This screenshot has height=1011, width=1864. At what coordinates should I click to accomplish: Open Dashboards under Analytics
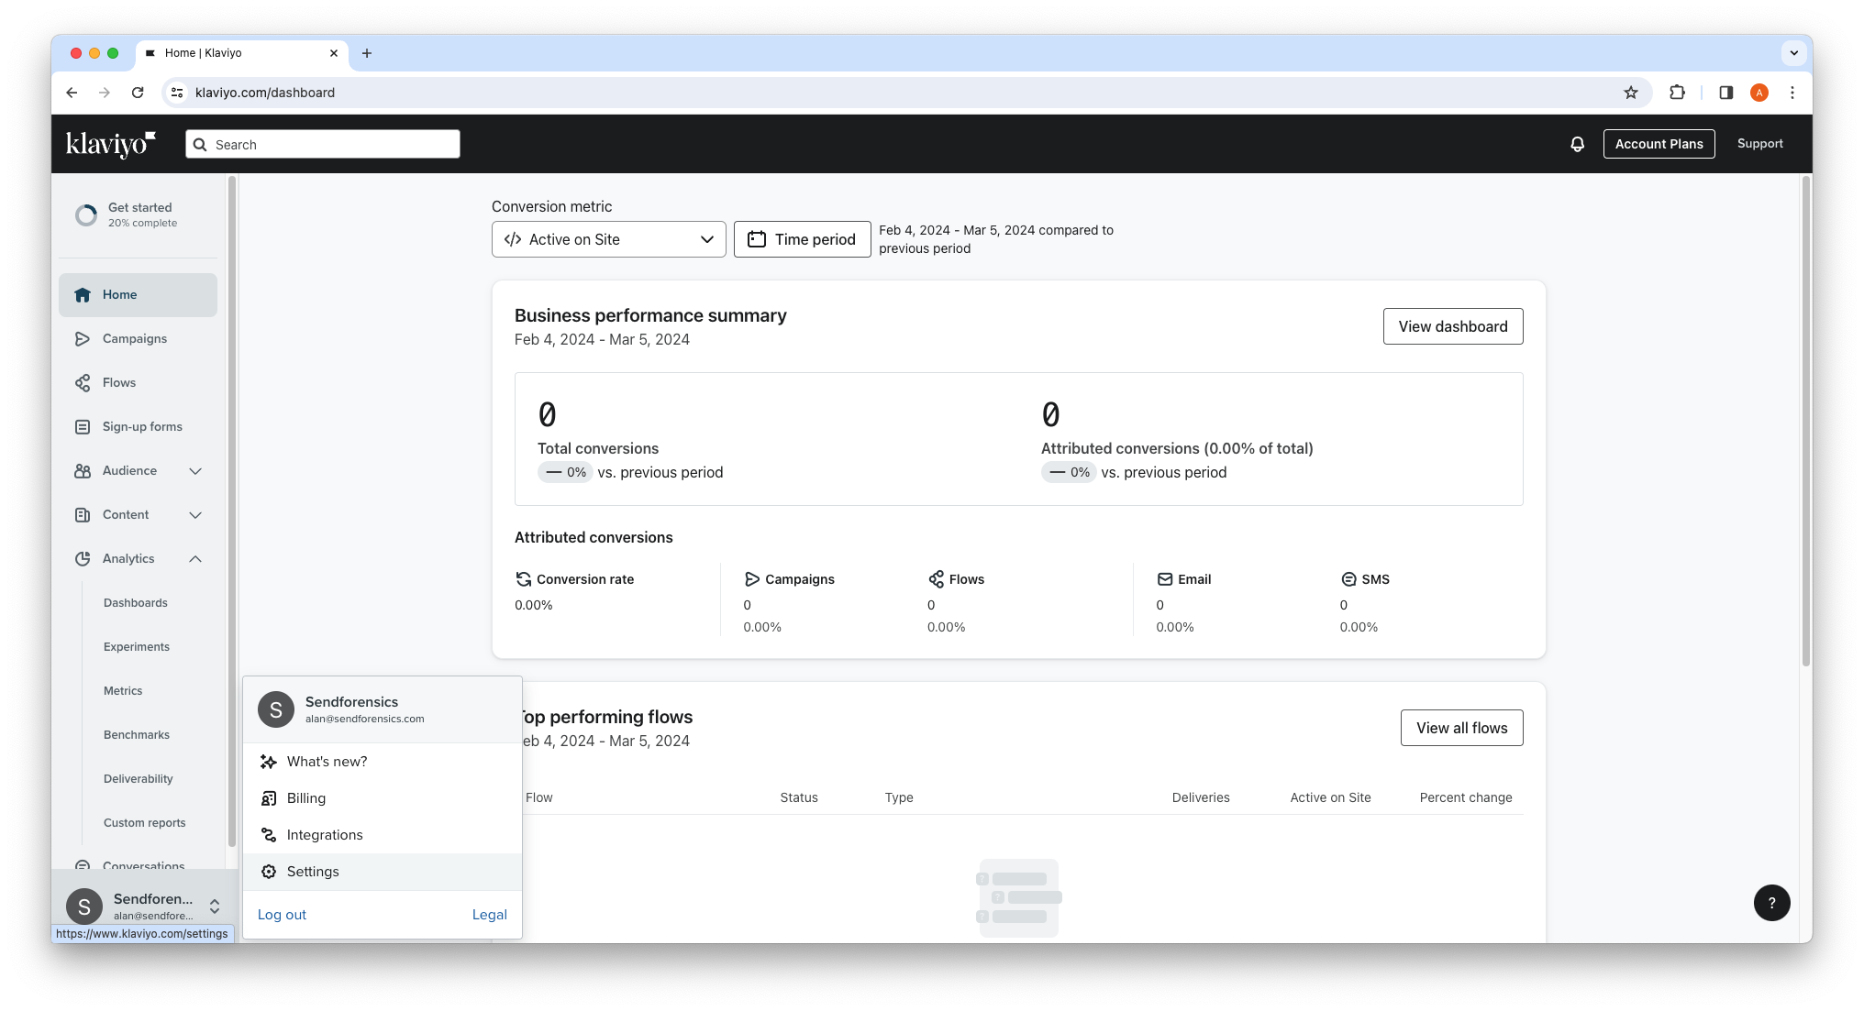(136, 603)
